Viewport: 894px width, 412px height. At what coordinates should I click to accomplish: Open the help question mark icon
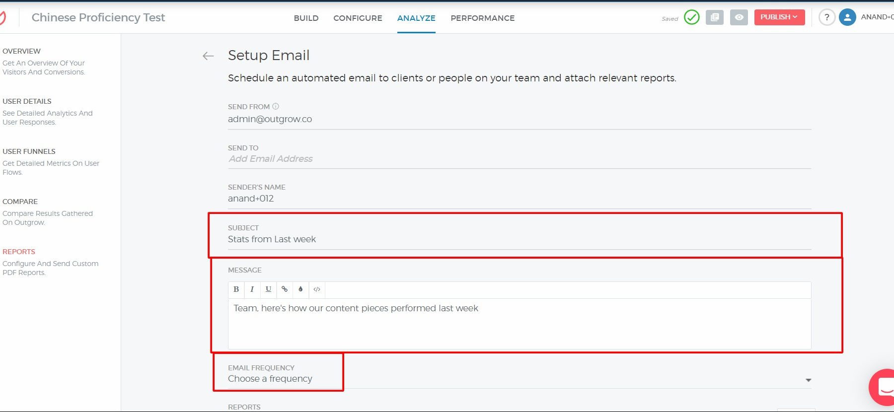[x=826, y=17]
